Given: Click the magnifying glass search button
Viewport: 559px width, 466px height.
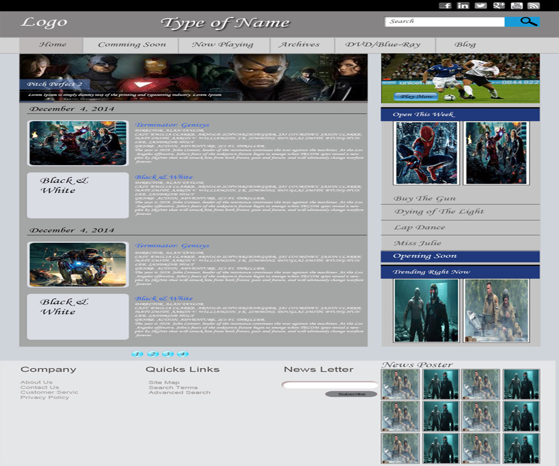Looking at the screenshot, I should [x=522, y=21].
